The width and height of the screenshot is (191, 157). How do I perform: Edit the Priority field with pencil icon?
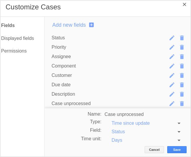click(172, 47)
